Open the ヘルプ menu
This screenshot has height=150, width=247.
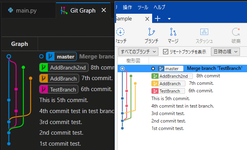point(160,7)
